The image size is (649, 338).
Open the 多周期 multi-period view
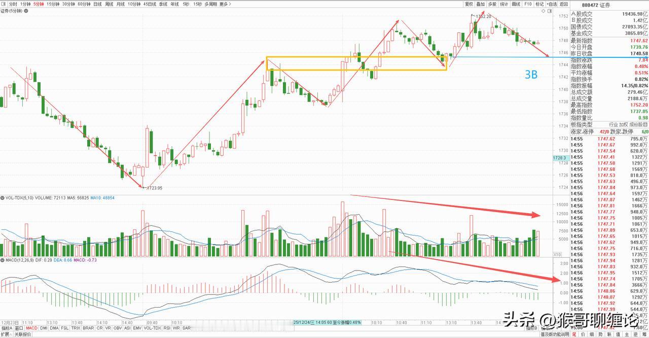coord(210,4)
